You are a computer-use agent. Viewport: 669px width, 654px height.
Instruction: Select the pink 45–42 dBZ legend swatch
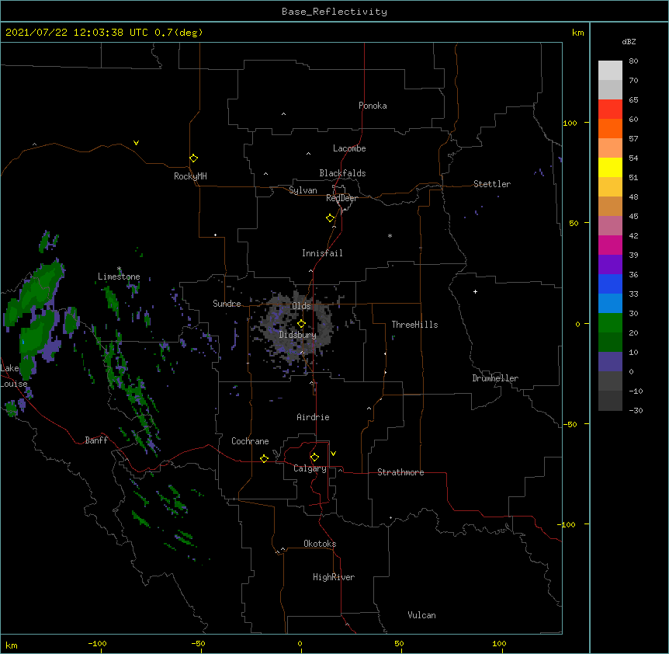(x=610, y=226)
